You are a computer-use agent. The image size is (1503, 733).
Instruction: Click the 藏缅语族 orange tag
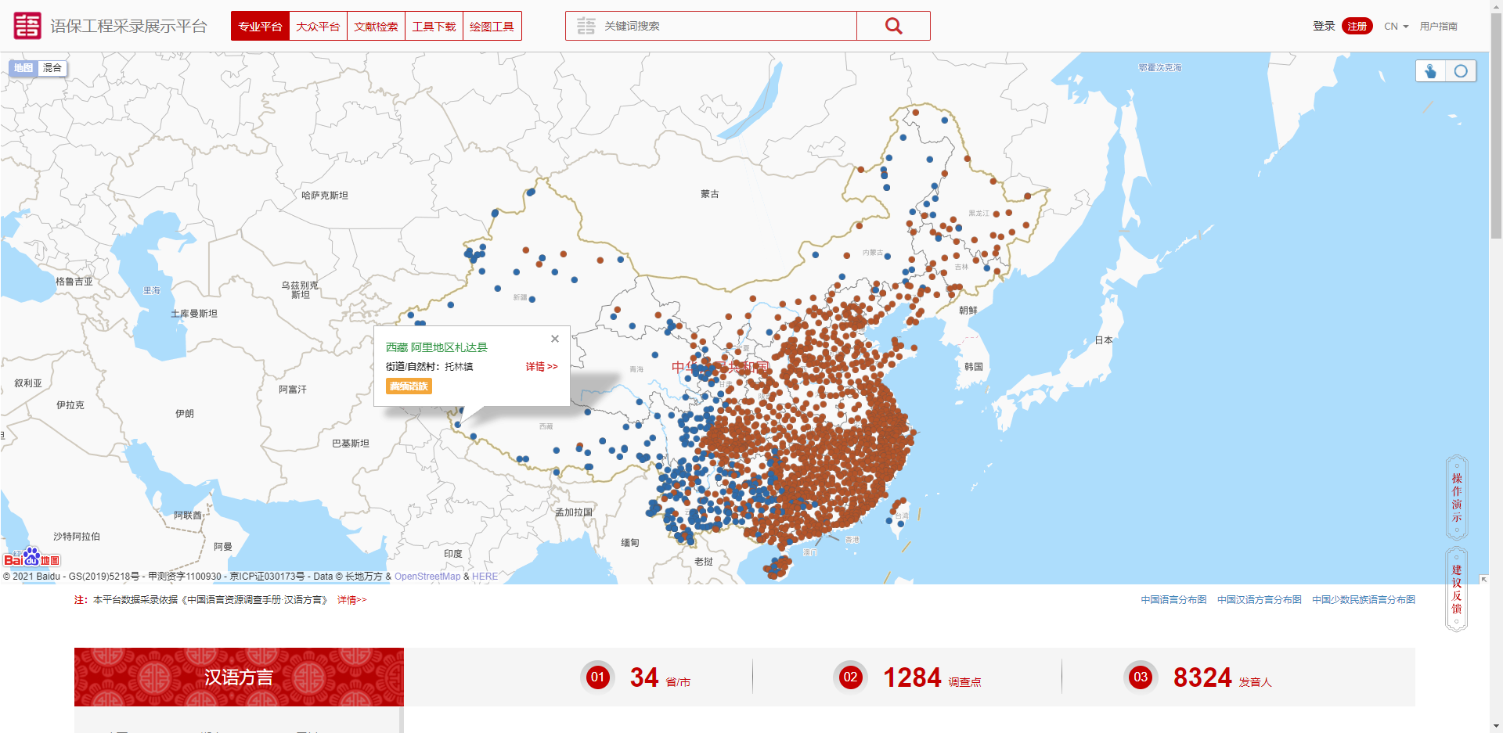409,386
